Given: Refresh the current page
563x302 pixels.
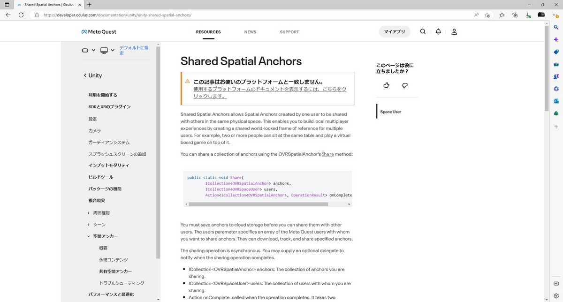Looking at the screenshot, I should click(21, 15).
